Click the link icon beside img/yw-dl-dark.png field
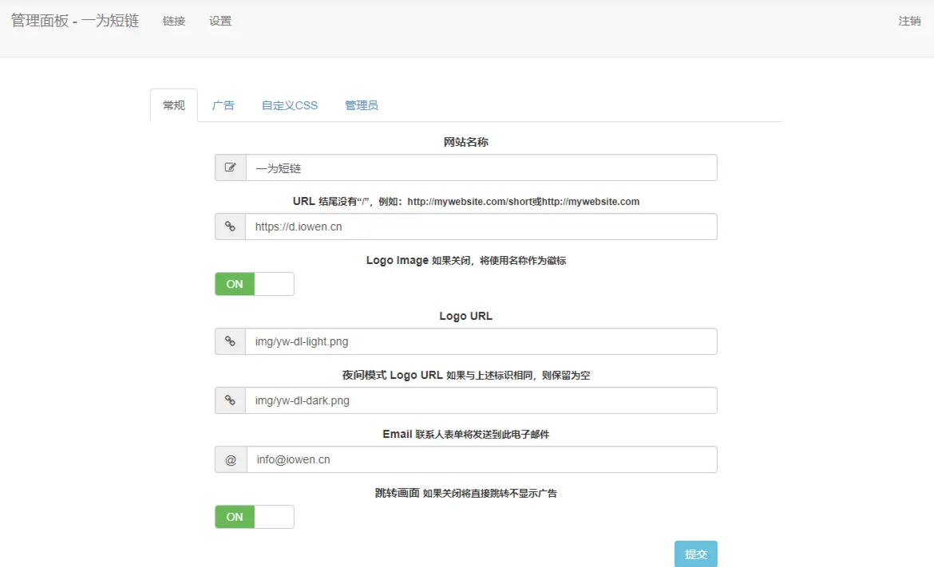934x567 pixels. [231, 400]
